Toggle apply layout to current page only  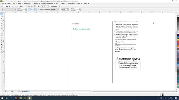coord(38,9)
